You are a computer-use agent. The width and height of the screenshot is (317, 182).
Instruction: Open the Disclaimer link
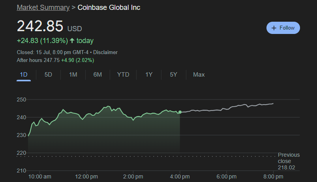(x=106, y=52)
